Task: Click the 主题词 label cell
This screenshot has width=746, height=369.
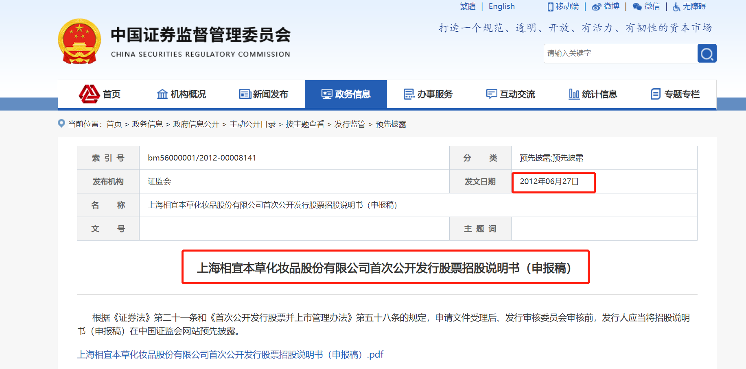Action: coord(480,228)
